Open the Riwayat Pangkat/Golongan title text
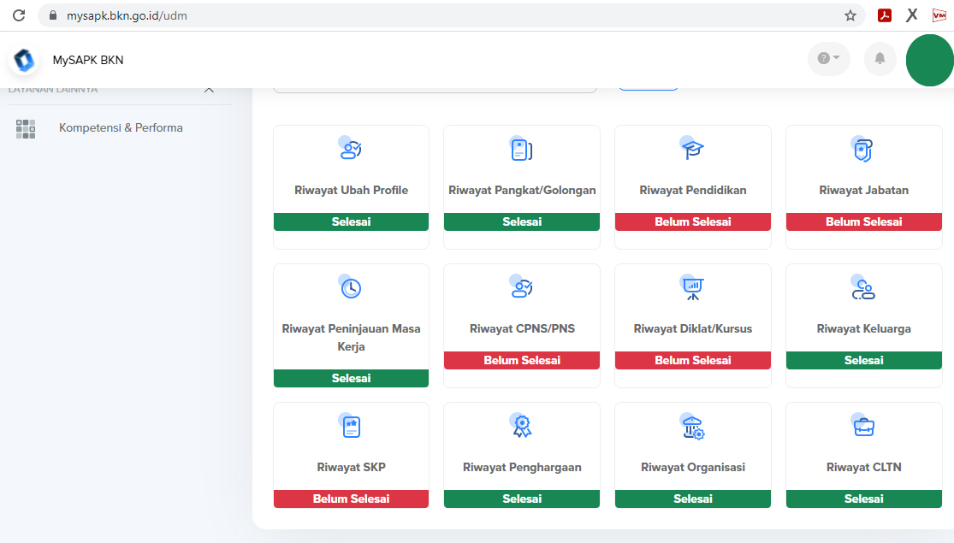954x543 pixels. click(x=522, y=191)
